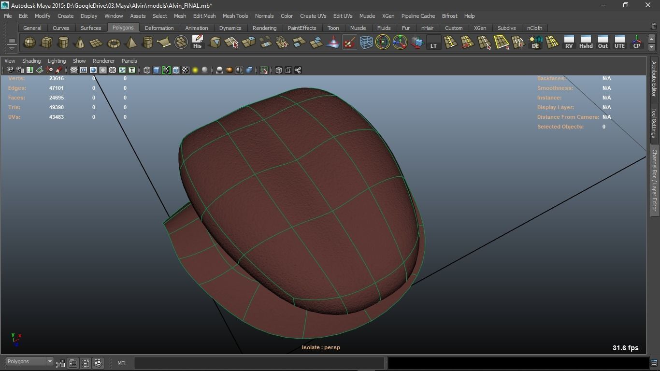Click the shelf scroll down arrow

[652, 47]
